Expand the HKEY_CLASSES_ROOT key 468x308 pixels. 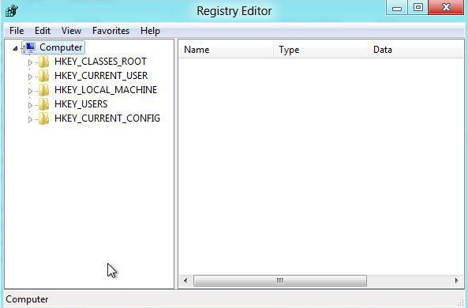30,62
